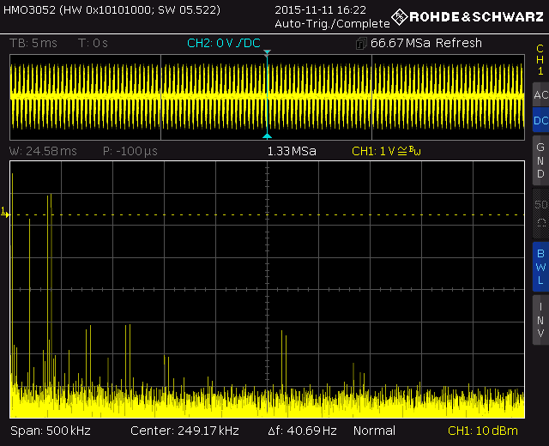Toggle the INV invert softkey

(540, 319)
